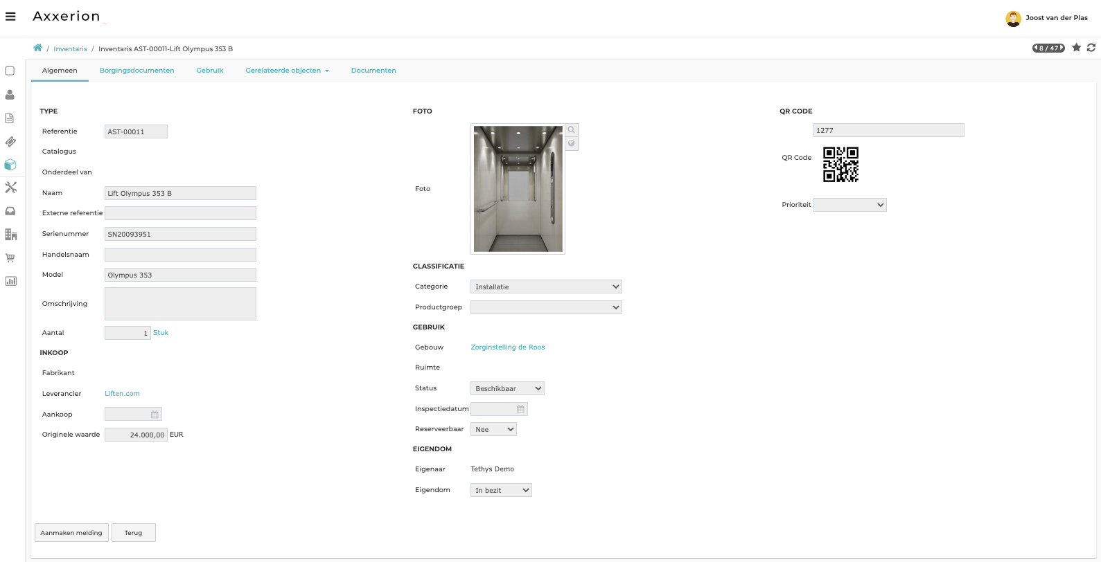
Task: Open the Eigendom dropdown showing In bezit
Action: [x=501, y=490]
